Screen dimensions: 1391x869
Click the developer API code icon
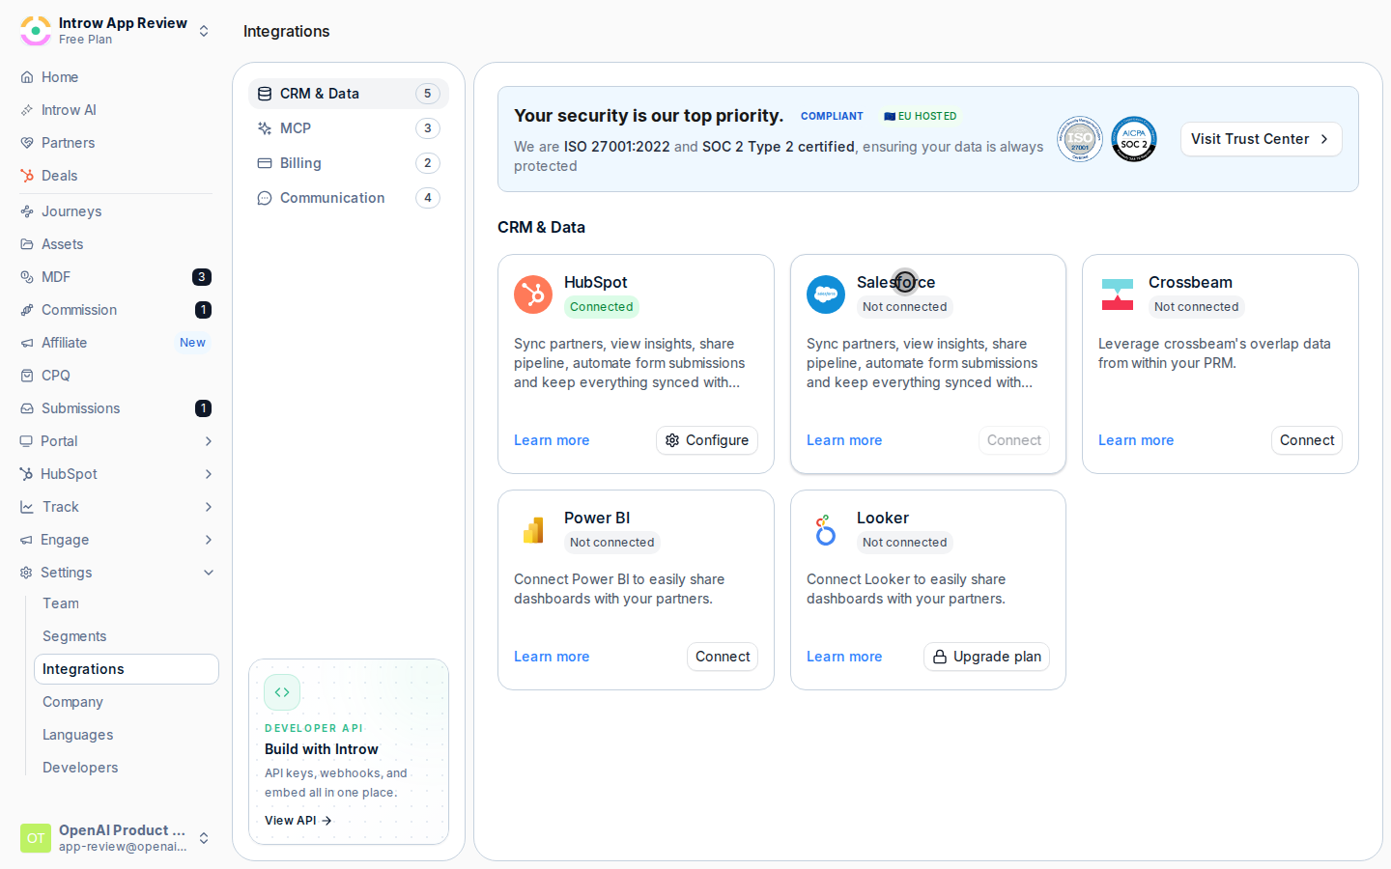point(282,692)
